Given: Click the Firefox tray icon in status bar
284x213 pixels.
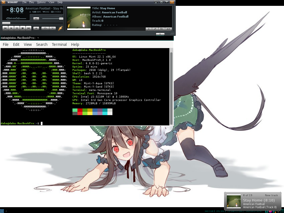Looking at the screenshot, I should (270, 211).
